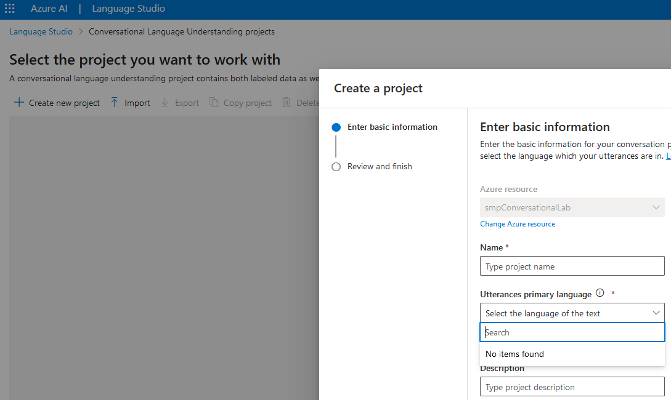
Task: Open the Azure resource smpConversationalLab dropdown
Action: (x=572, y=207)
